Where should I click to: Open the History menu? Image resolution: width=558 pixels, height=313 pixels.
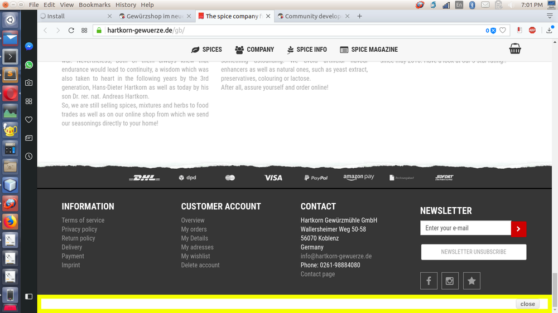click(x=126, y=4)
